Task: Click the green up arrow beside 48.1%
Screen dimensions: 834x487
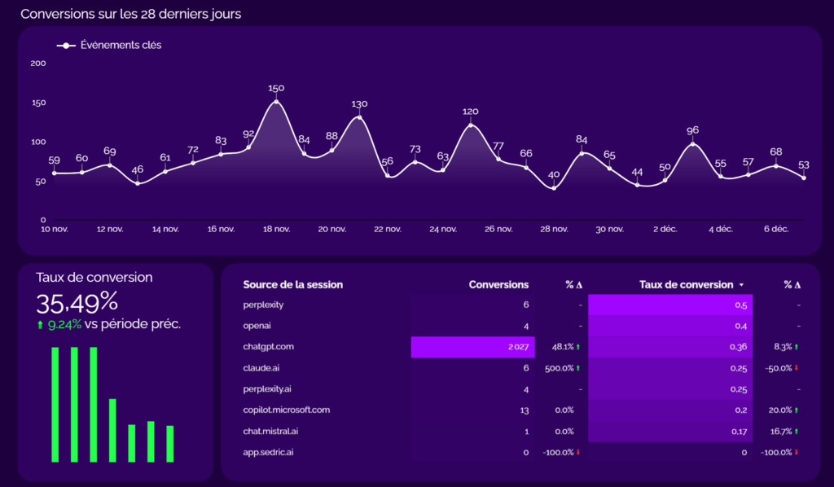Action: 578,347
